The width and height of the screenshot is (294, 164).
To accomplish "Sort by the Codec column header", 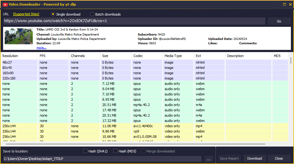I will pos(147,56).
